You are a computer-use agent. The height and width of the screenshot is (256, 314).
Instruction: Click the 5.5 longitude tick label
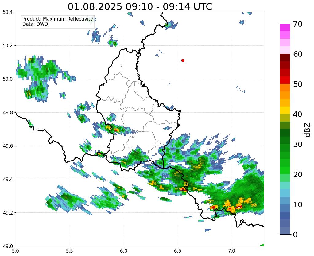(x=70, y=251)
